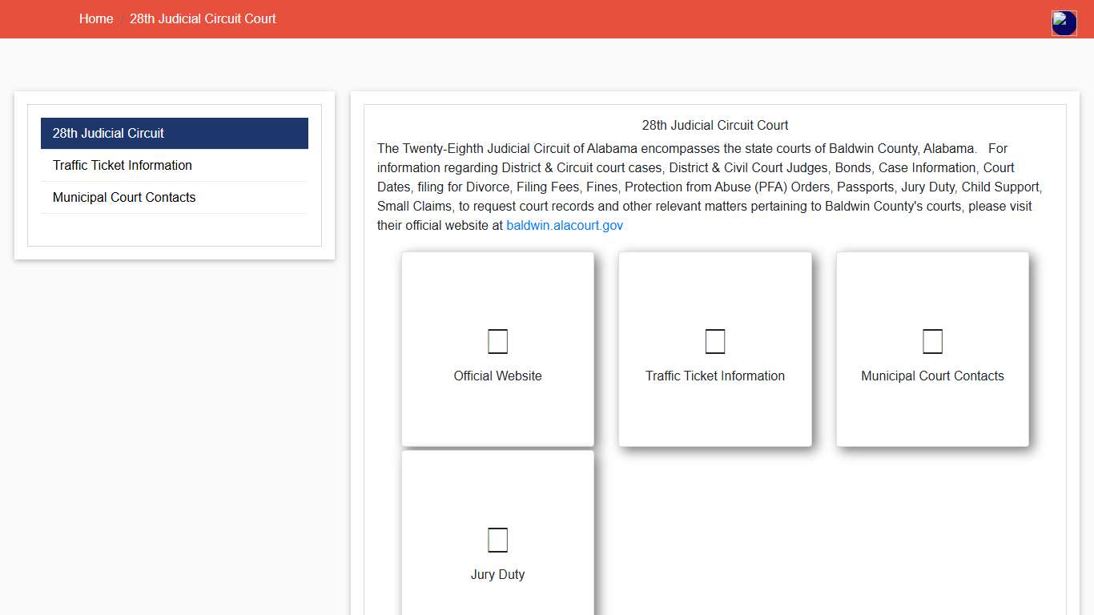Click the 28th Judicial Circuit Court breadcrumb
Screen dimensions: 1094x615
click(203, 18)
